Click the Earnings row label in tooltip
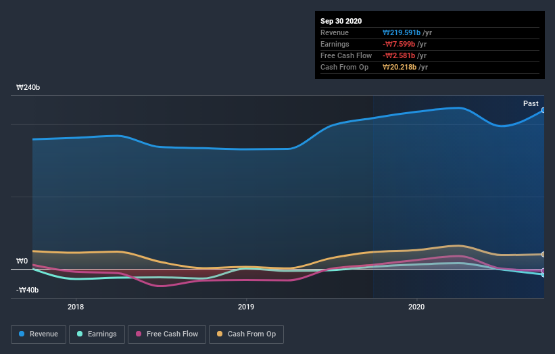The width and height of the screenshot is (555, 354). (335, 44)
